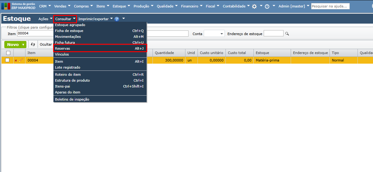Click the Endereço de estoque input field
This screenshot has width=373, height=172.
(274, 34)
